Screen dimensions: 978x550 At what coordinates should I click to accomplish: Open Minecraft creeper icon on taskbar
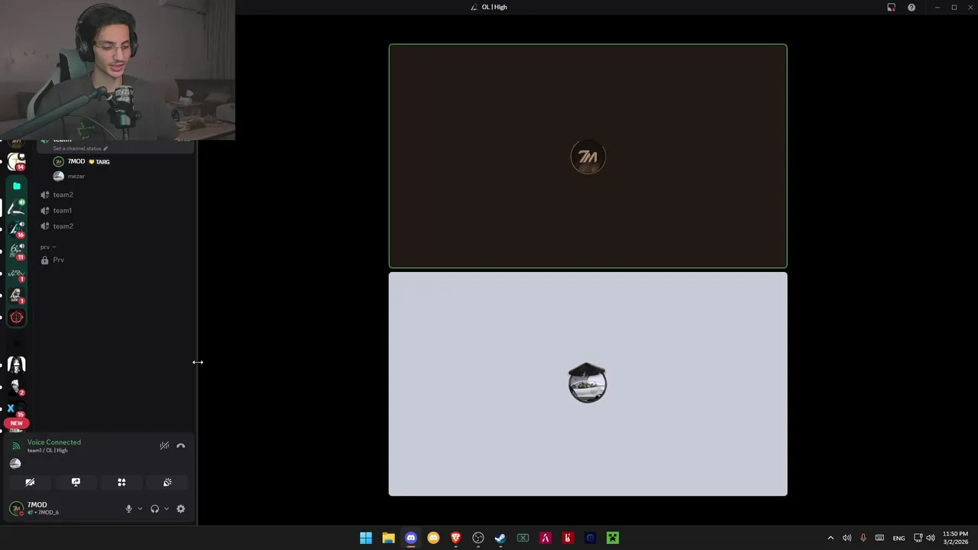pyautogui.click(x=613, y=538)
